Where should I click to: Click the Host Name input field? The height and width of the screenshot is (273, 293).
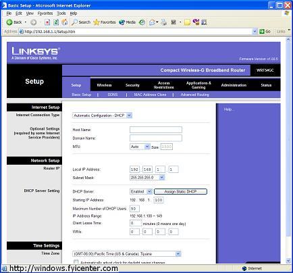click(156, 130)
